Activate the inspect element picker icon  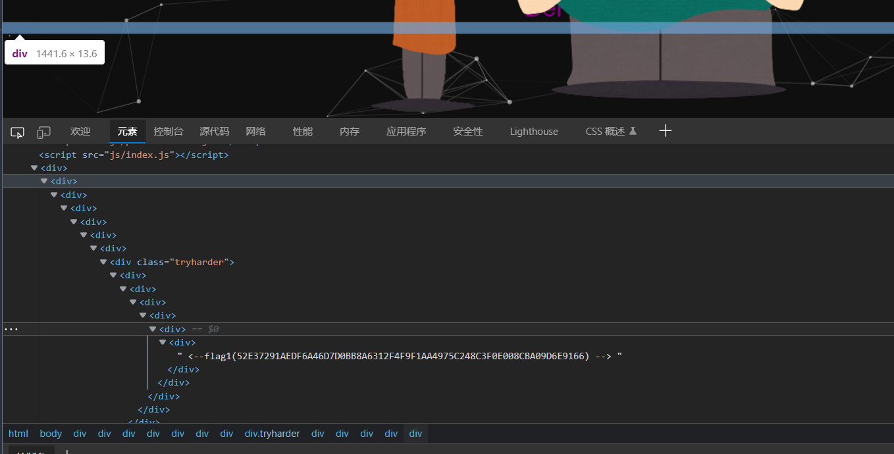point(17,132)
